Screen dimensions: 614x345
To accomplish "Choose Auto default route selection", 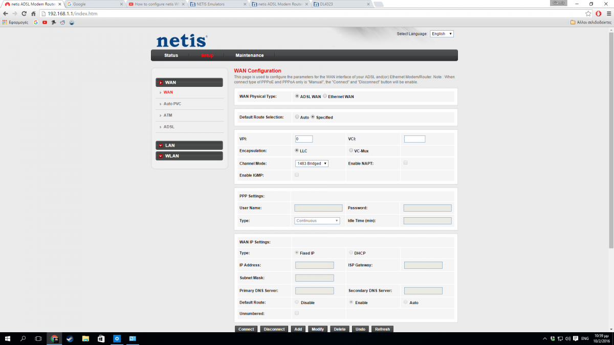I will coord(297,117).
